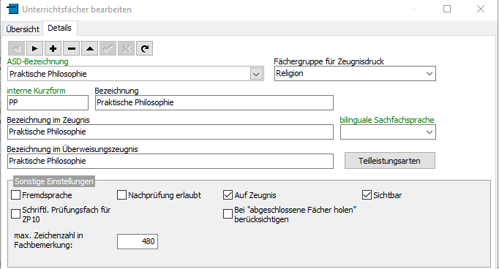499x269 pixels.
Task: Switch to the Übersicht tab
Action: point(23,29)
